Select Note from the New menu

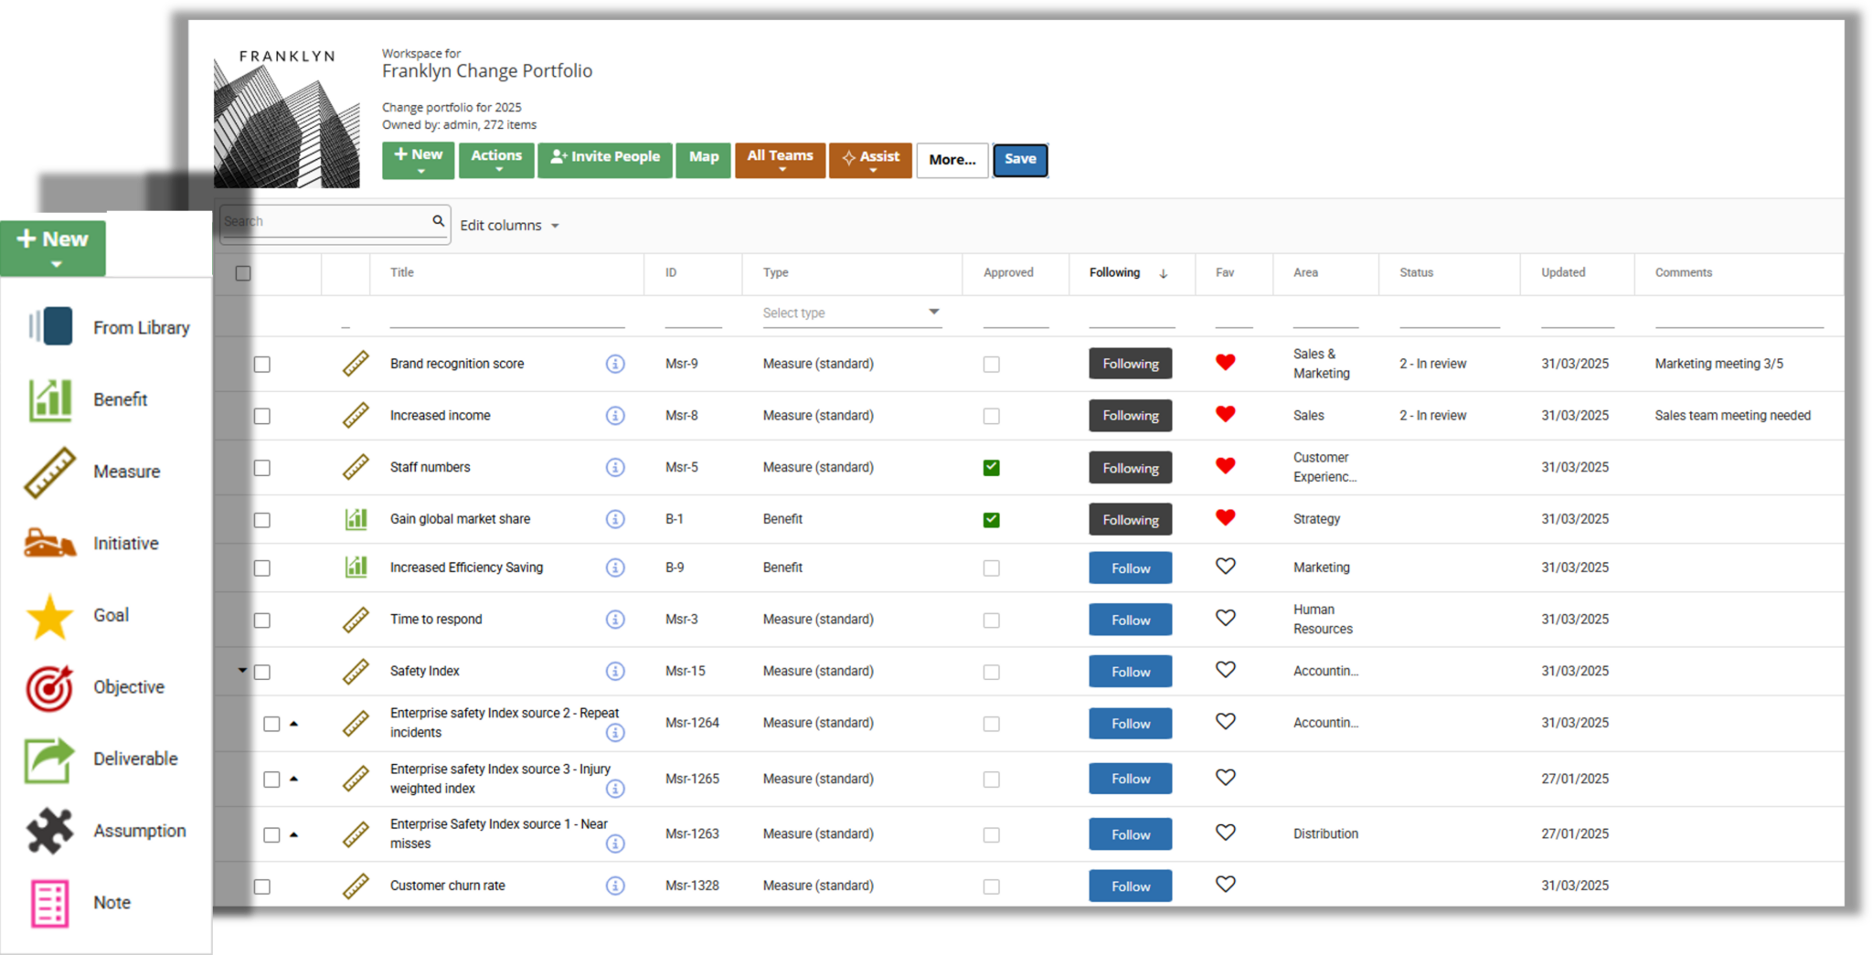[x=112, y=903]
